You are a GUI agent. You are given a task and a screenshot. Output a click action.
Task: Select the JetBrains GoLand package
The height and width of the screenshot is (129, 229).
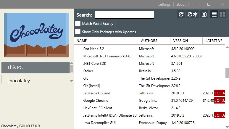tap(149, 93)
